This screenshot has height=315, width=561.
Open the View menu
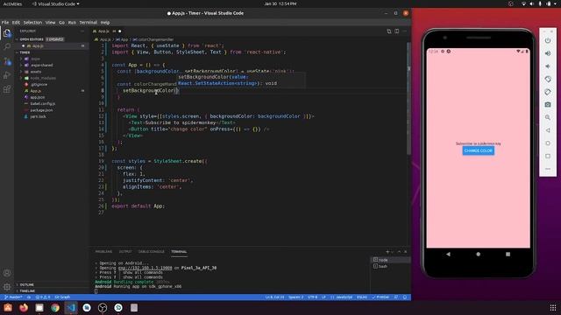(x=50, y=23)
